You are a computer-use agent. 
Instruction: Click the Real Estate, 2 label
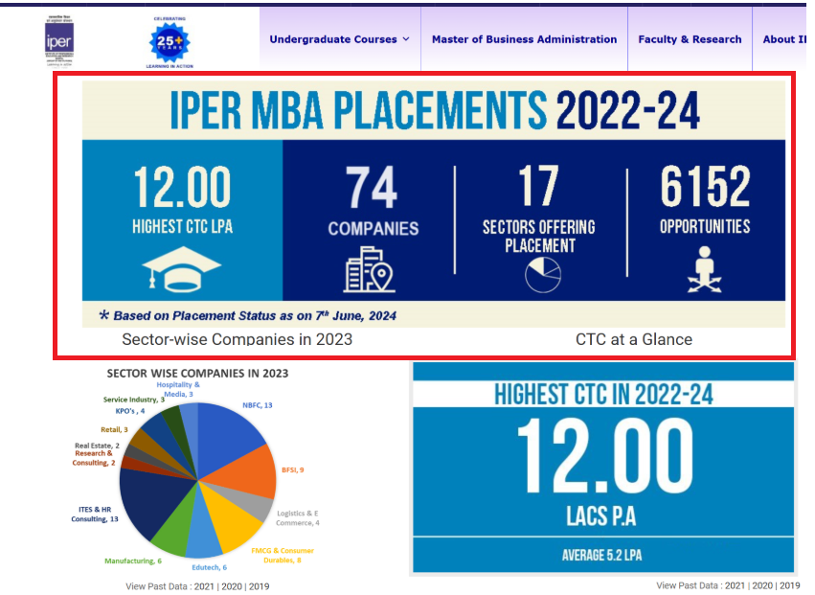[x=97, y=446]
